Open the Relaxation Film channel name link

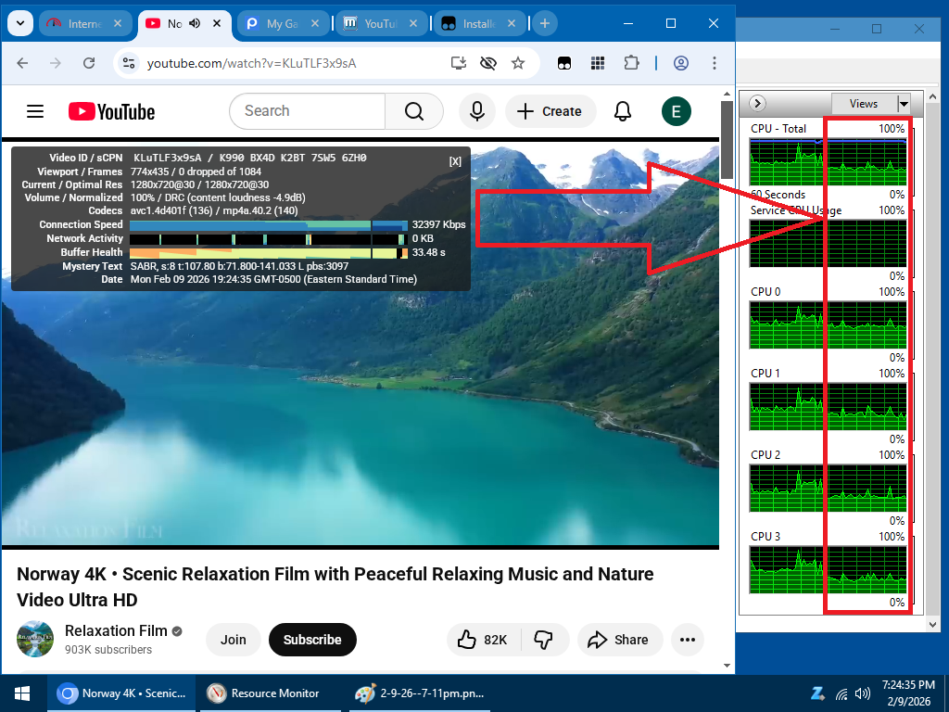116,630
